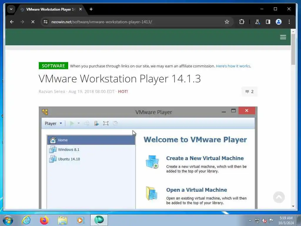
Task: Open a new browser tab
Action: pos(91,9)
